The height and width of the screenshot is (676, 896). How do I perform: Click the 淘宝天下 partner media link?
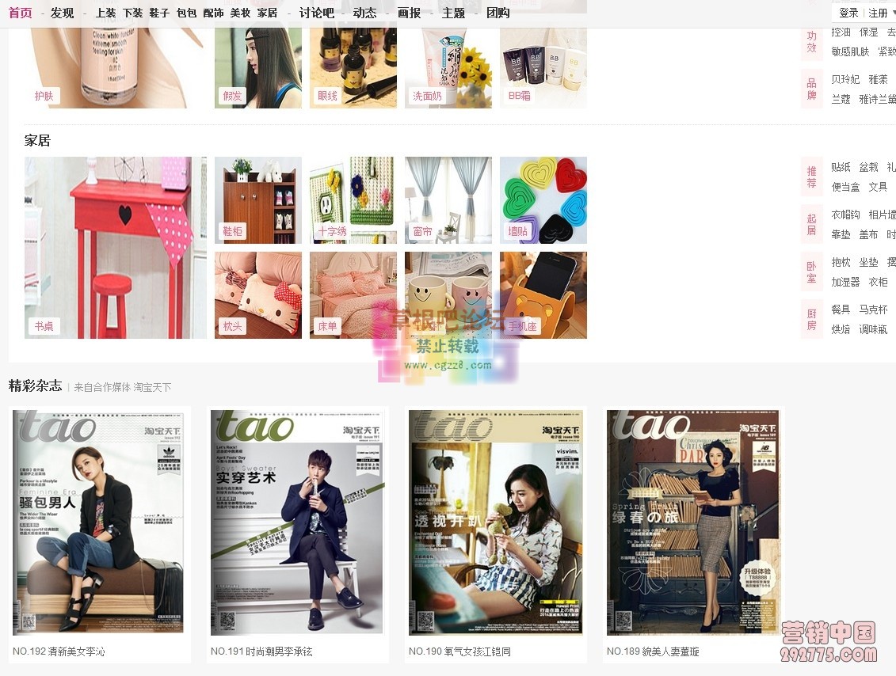pyautogui.click(x=153, y=387)
